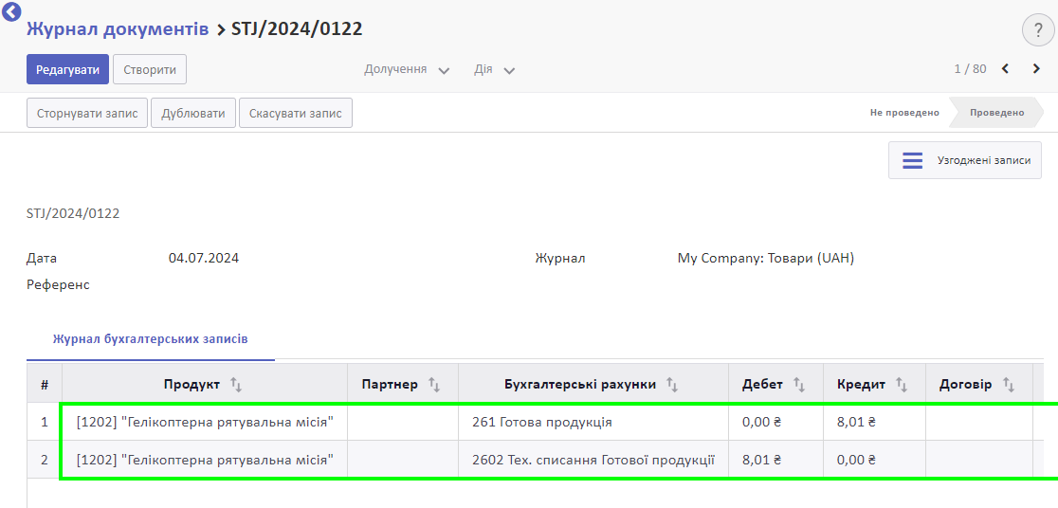
Task: Go to previous record arrow
Action: click(x=1005, y=69)
